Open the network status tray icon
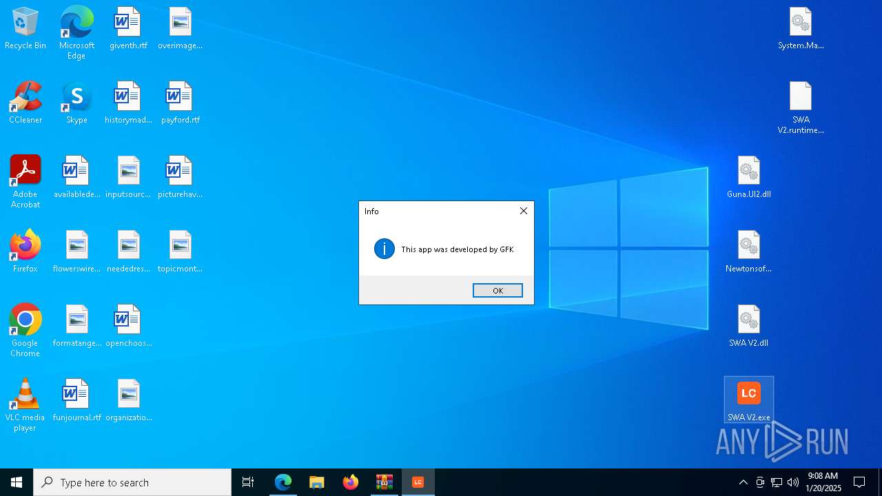The image size is (882, 496). click(777, 482)
